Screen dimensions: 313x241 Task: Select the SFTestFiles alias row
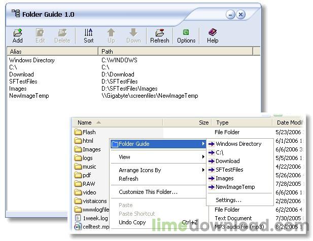click(x=23, y=82)
